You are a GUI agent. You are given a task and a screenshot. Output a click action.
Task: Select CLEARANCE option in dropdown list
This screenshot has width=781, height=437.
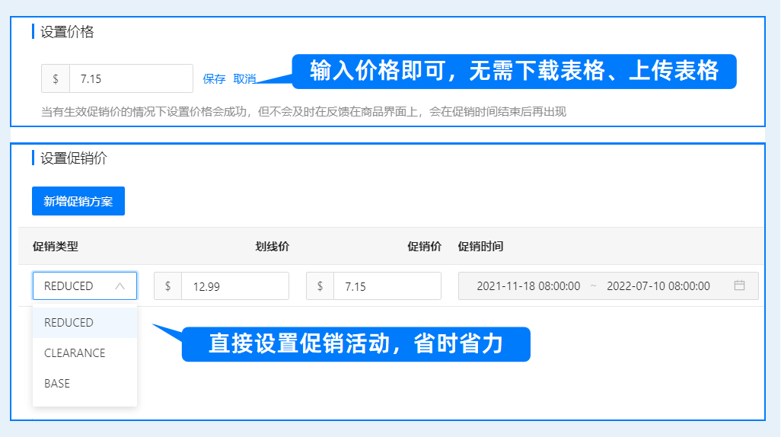[x=84, y=353]
